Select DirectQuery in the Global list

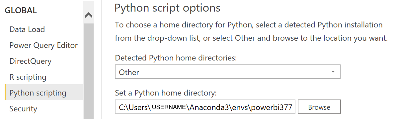31,61
